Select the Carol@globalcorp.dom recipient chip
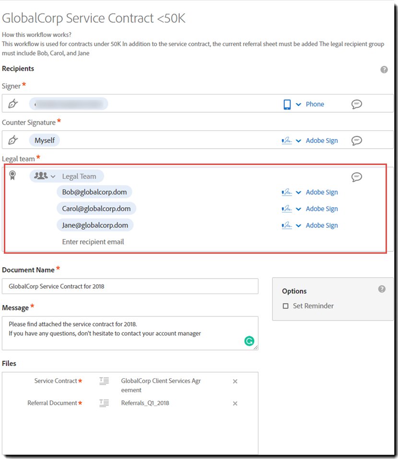Viewport: 398px width, 459px height. [96, 209]
